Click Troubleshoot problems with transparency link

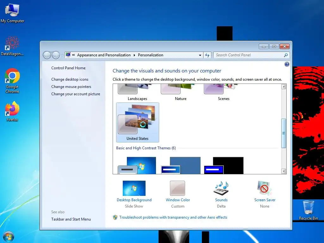coord(173,217)
